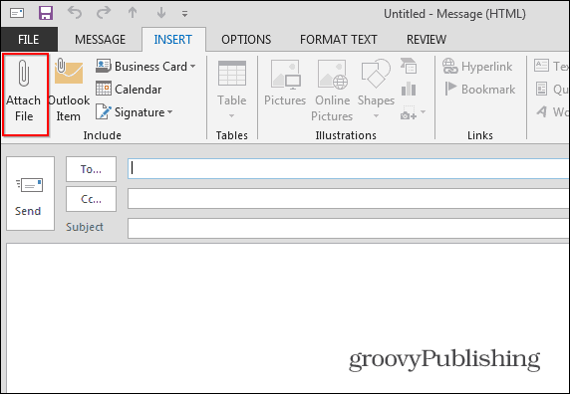570x394 pixels.
Task: Save the message with the floppy disk icon
Action: coord(46,13)
